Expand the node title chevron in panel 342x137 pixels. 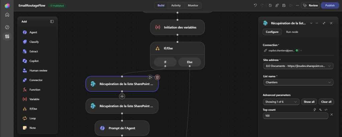(311, 23)
